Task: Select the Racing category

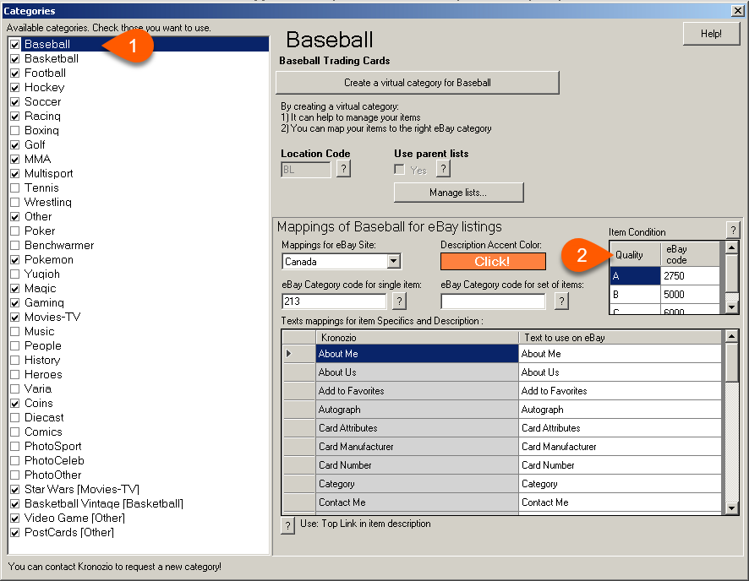Action: point(42,116)
